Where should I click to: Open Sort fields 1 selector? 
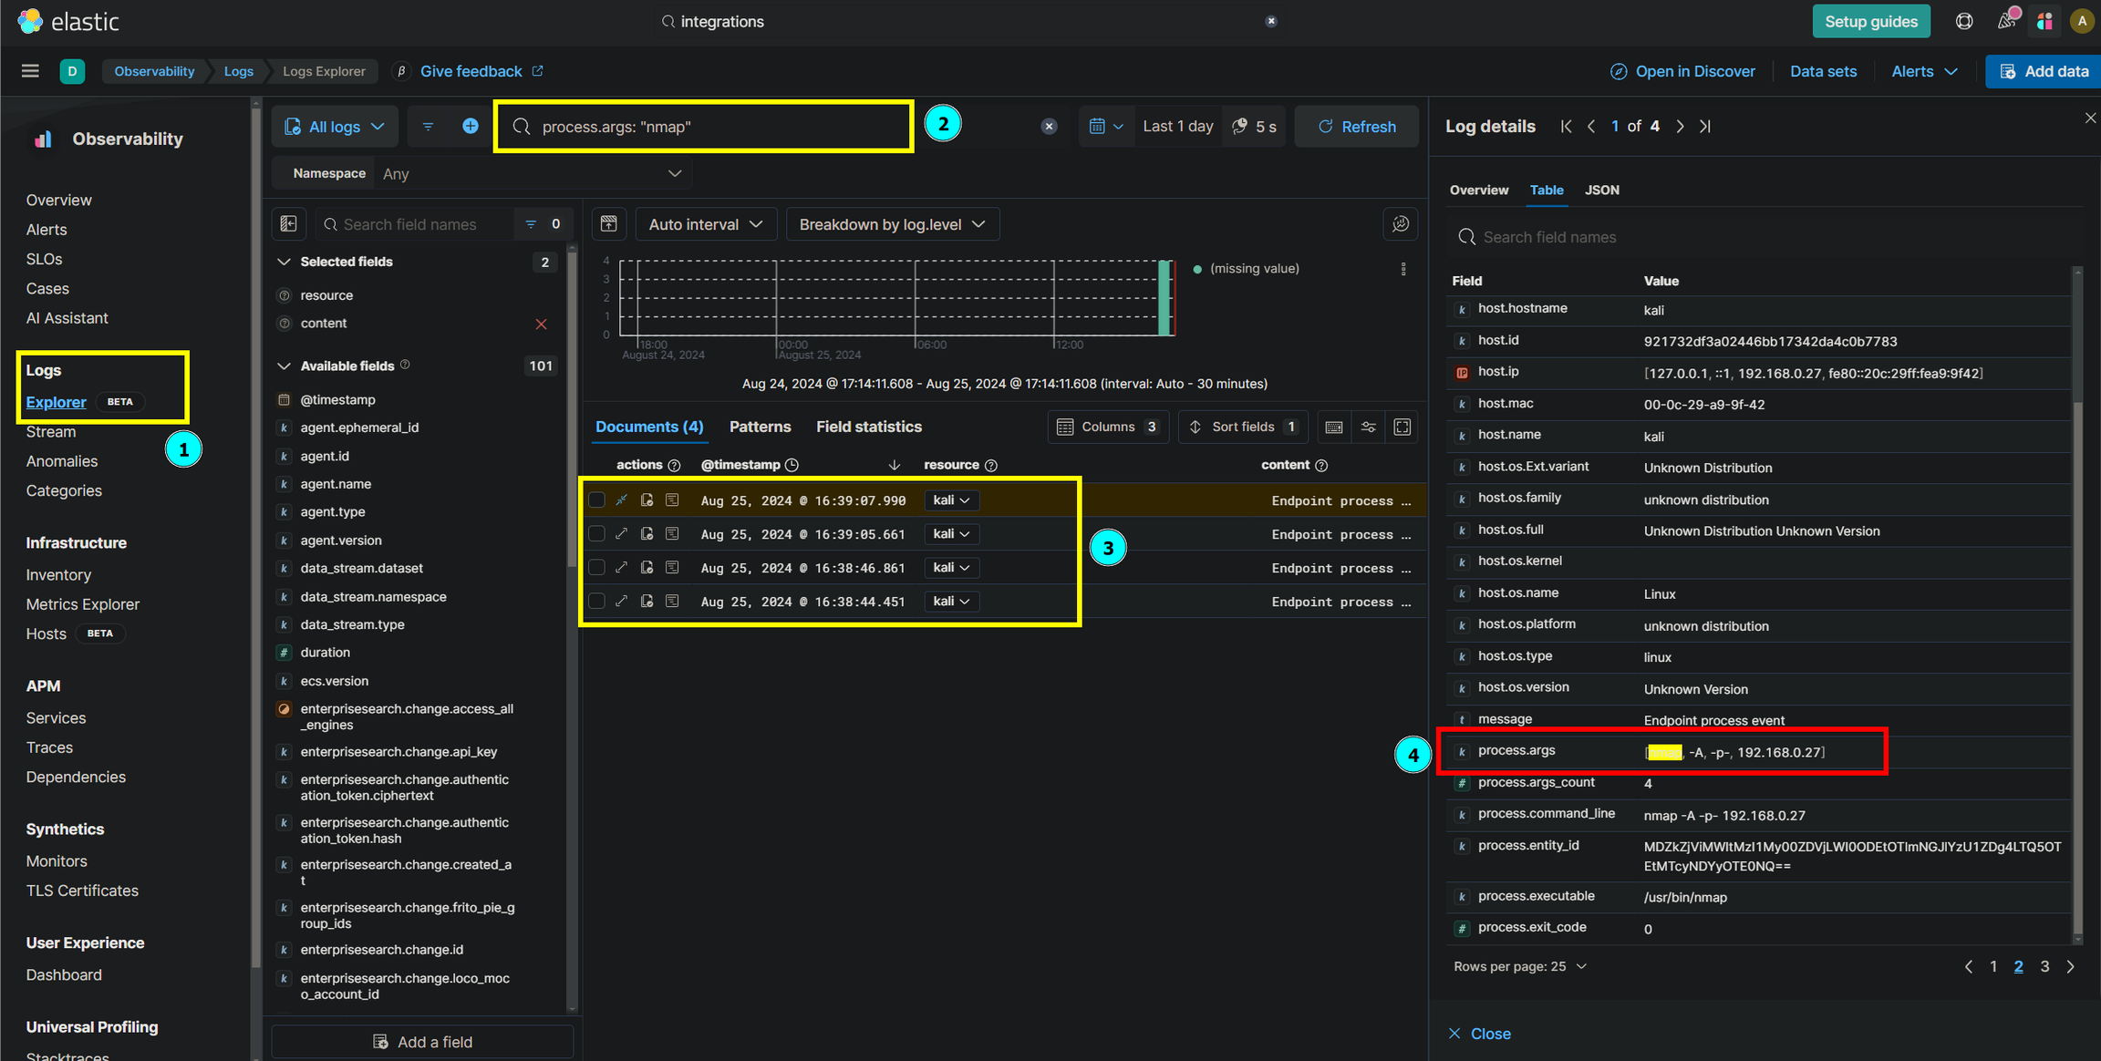click(x=1244, y=427)
